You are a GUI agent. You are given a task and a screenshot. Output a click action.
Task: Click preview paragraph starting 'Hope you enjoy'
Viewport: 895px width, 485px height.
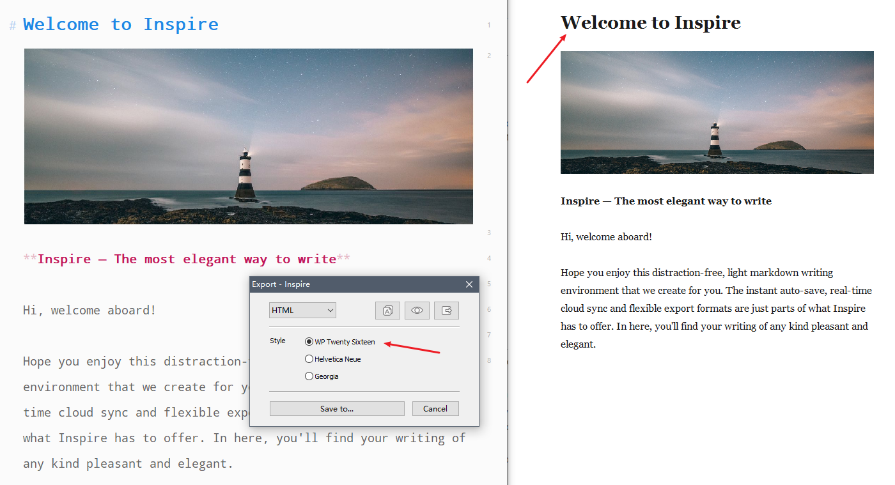(717, 308)
